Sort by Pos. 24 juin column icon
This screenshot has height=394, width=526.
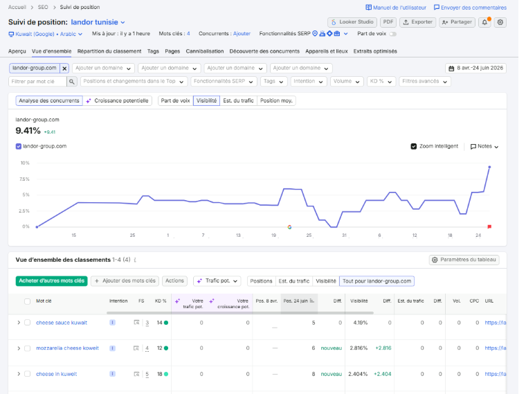coord(311,301)
